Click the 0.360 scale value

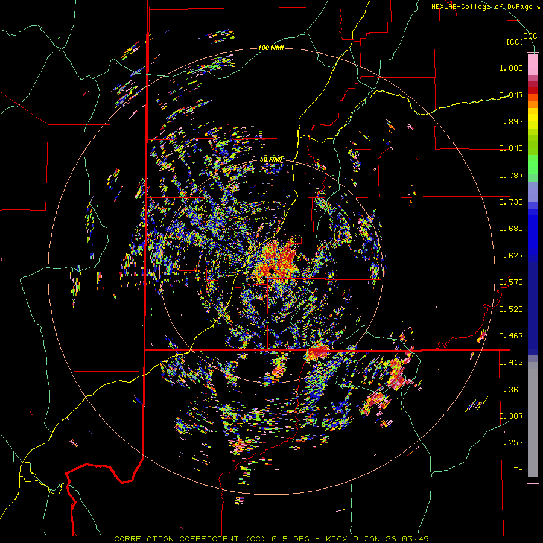tap(511, 390)
